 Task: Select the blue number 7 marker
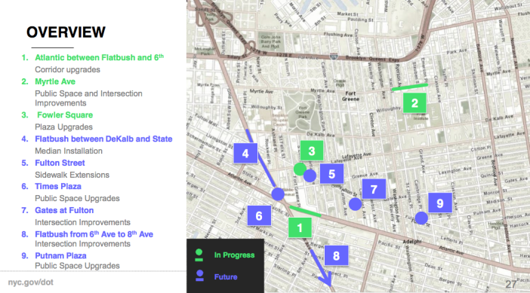click(x=374, y=189)
